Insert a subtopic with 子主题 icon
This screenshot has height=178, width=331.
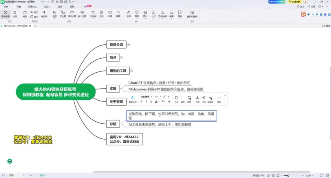(63, 14)
